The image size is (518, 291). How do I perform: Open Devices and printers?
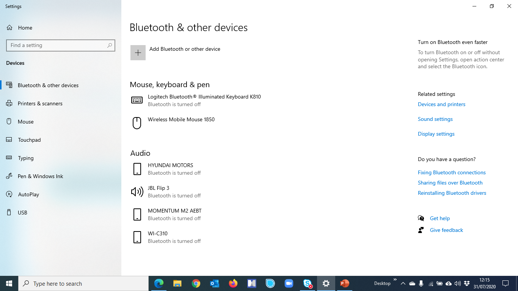(441, 104)
